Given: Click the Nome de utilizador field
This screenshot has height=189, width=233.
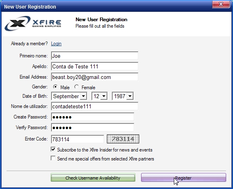Looking at the screenshot, I should [x=95, y=106].
